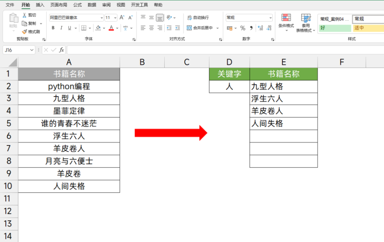This screenshot has height=242, width=384.
Task: Toggle Italic formatting
Action: pyautogui.click(x=61, y=28)
